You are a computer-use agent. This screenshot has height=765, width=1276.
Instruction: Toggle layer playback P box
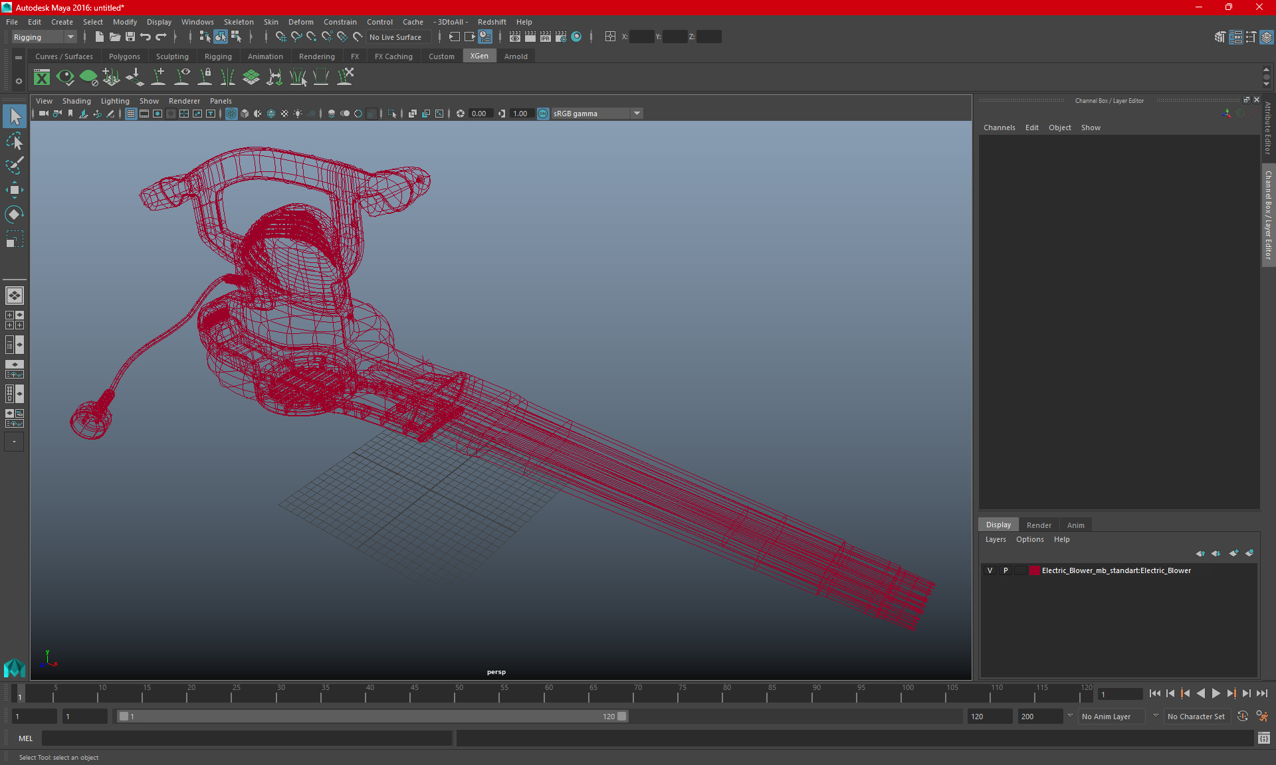pos(1005,570)
